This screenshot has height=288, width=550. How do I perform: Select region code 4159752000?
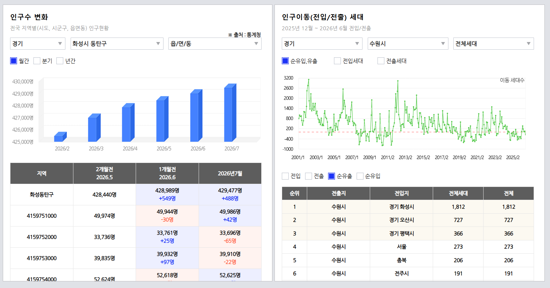[42, 237]
